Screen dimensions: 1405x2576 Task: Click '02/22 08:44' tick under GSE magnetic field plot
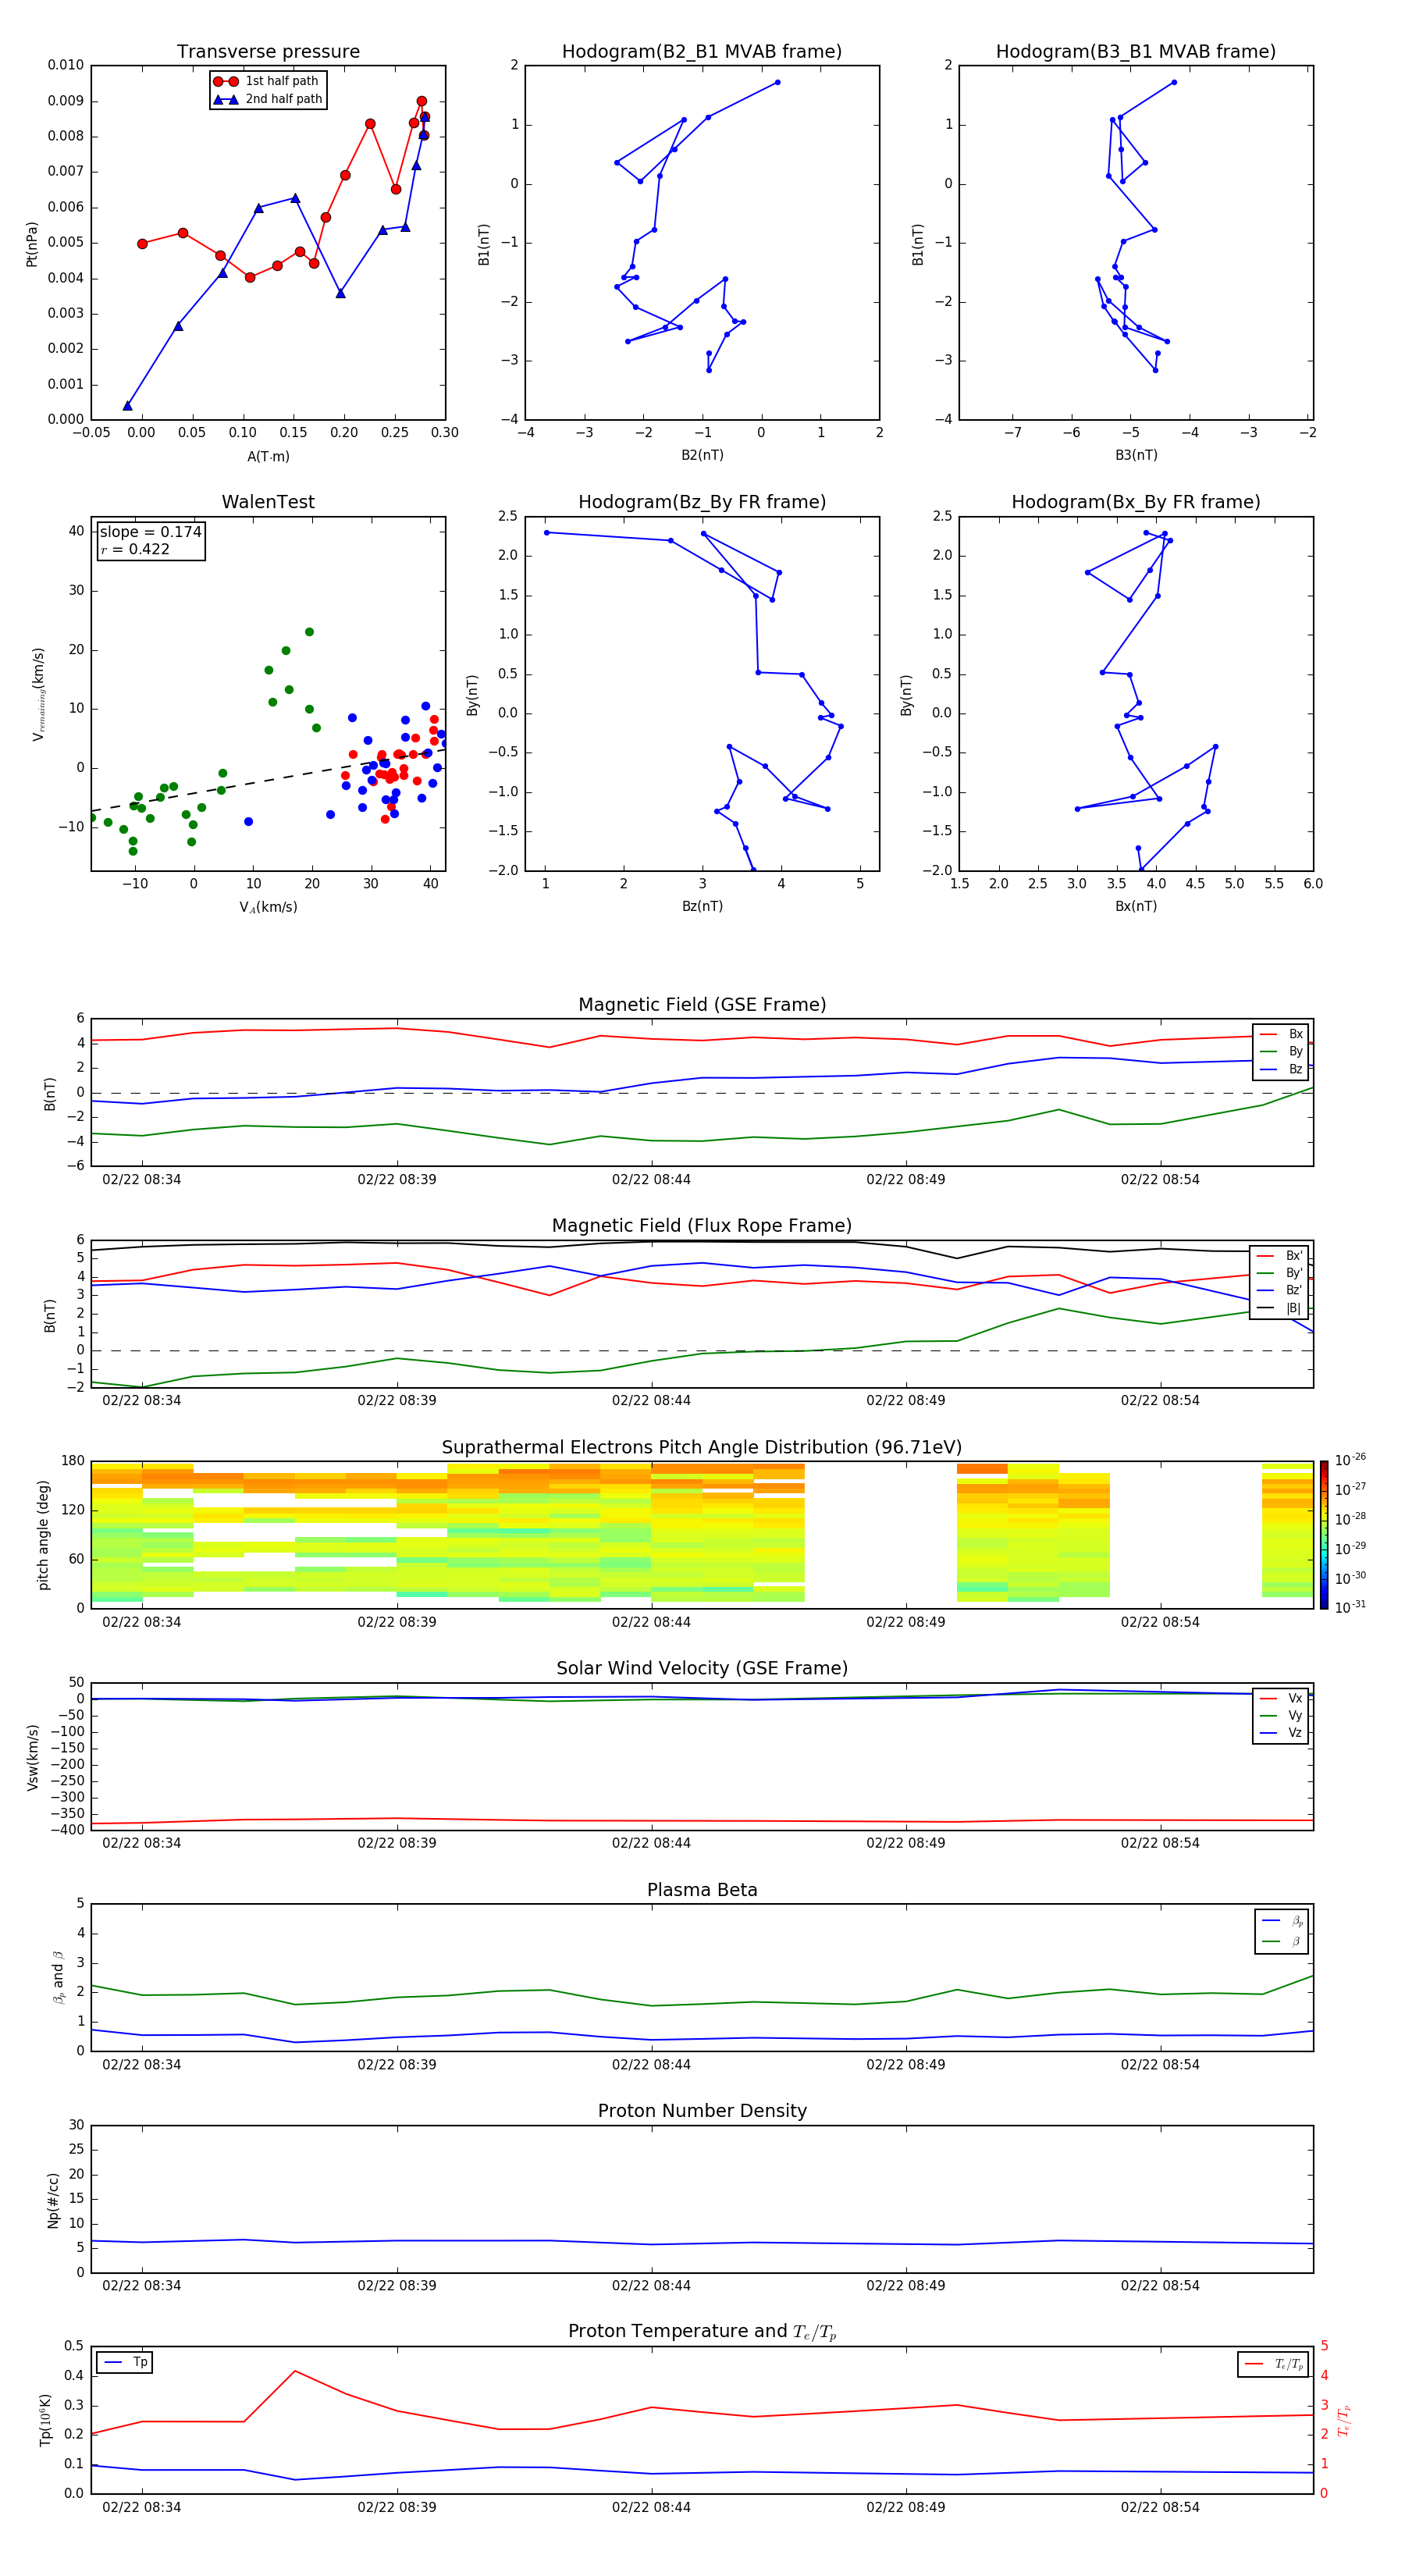tap(651, 1179)
